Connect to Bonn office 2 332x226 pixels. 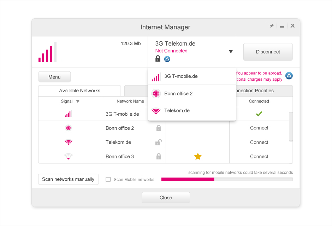259,128
